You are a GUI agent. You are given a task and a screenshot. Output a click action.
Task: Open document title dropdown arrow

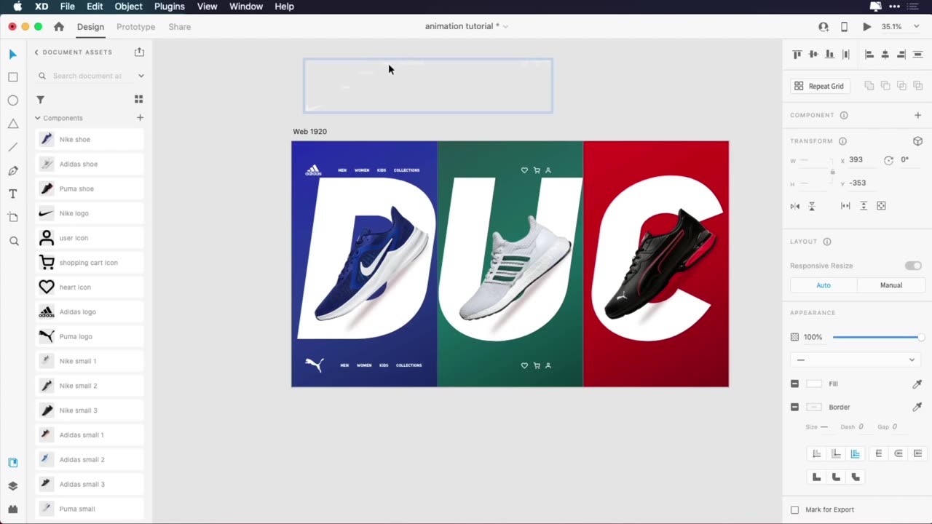pos(505,26)
